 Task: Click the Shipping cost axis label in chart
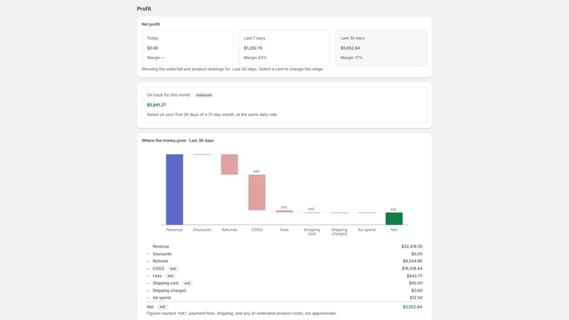tap(312, 232)
